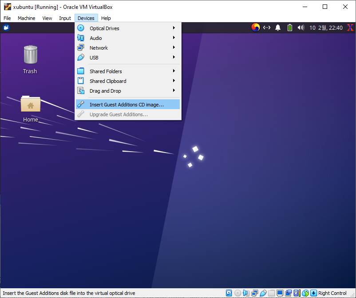Expand the Network submenu
The image size is (356, 298).
coord(127,47)
